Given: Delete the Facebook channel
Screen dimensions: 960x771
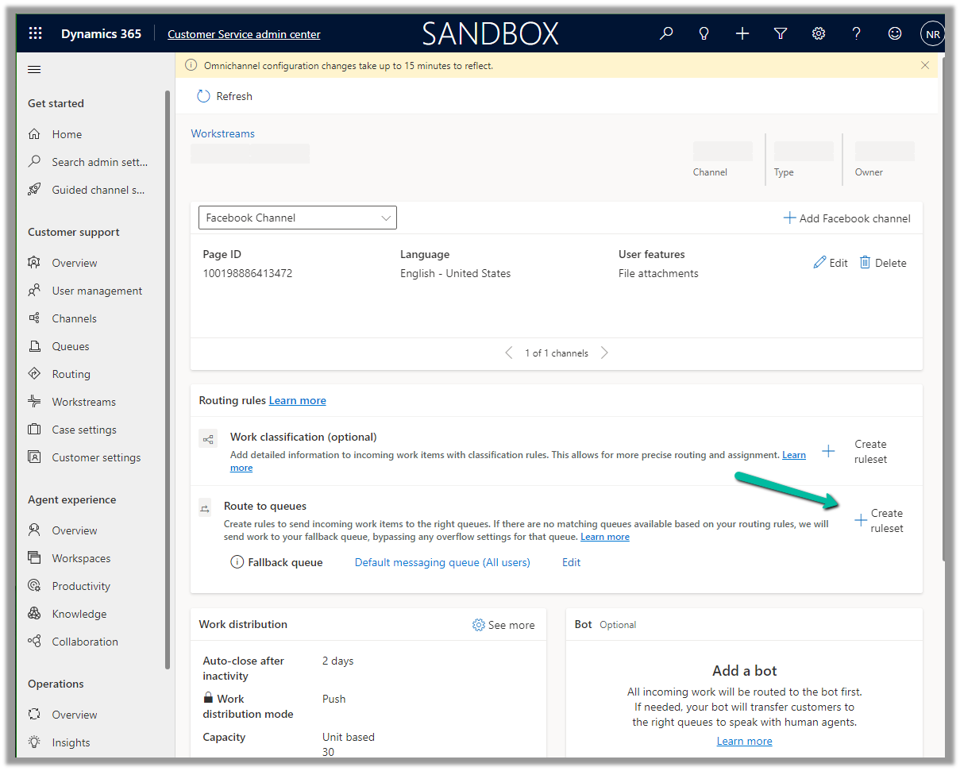Looking at the screenshot, I should click(883, 263).
